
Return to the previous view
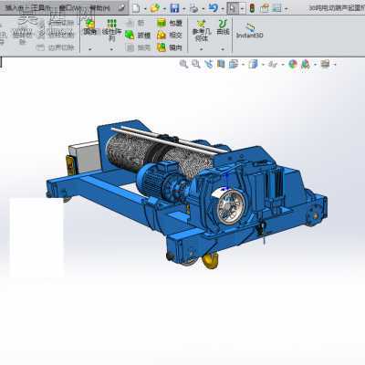(209, 64)
